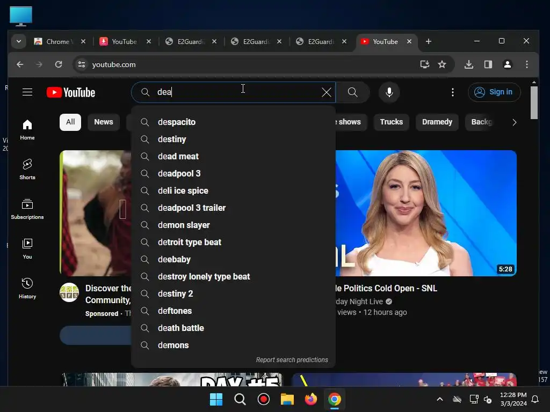Clear the search box with the X
This screenshot has height=412, width=550.
point(326,92)
